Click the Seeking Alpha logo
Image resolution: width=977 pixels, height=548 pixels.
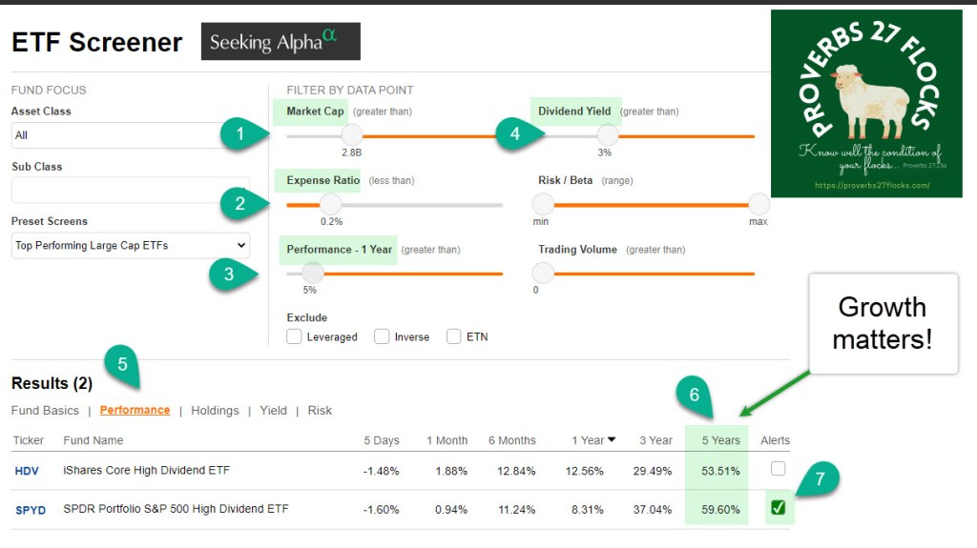click(x=280, y=42)
